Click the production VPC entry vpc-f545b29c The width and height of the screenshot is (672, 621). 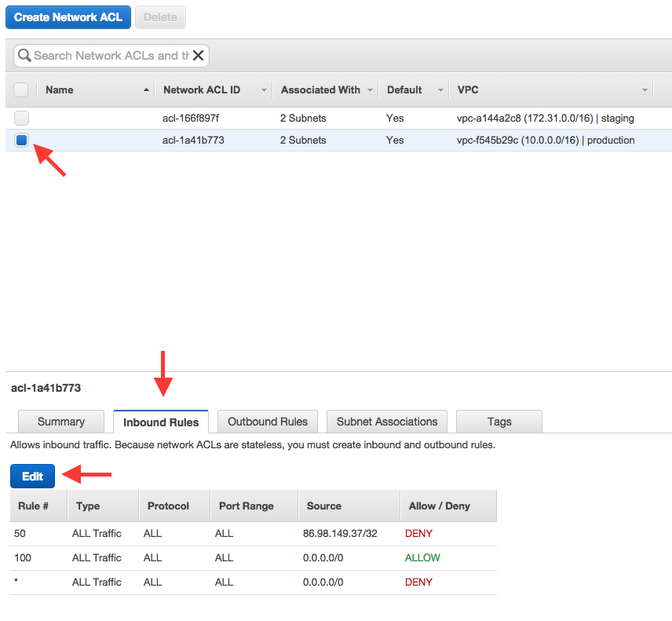tap(546, 141)
